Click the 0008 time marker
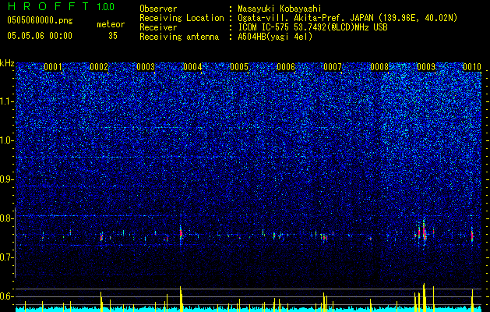Screen dimensions: 490x312 (379, 67)
